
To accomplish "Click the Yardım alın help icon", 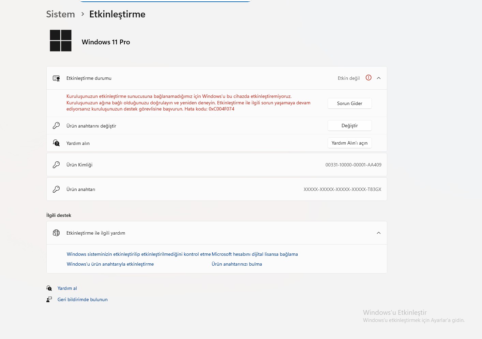I will (x=56, y=143).
